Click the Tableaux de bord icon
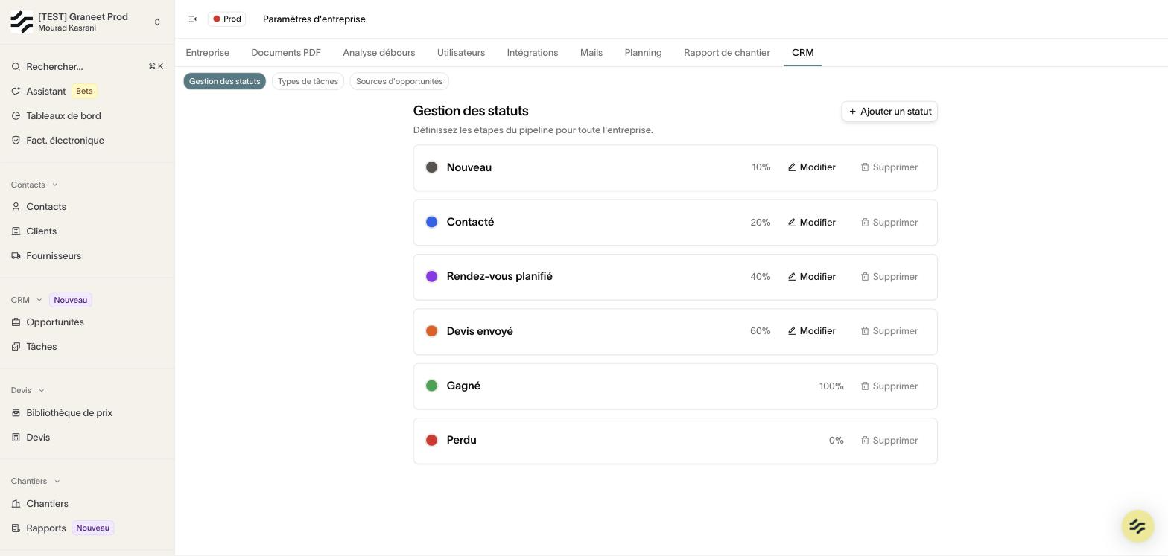The image size is (1168, 556). [x=16, y=116]
